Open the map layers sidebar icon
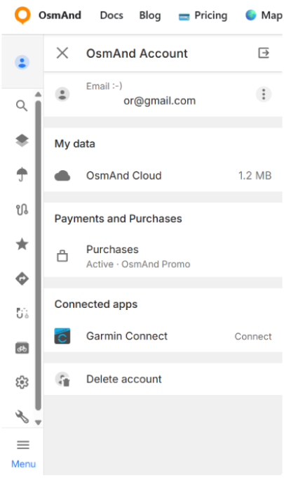This screenshot has height=478, width=284. pyautogui.click(x=22, y=141)
